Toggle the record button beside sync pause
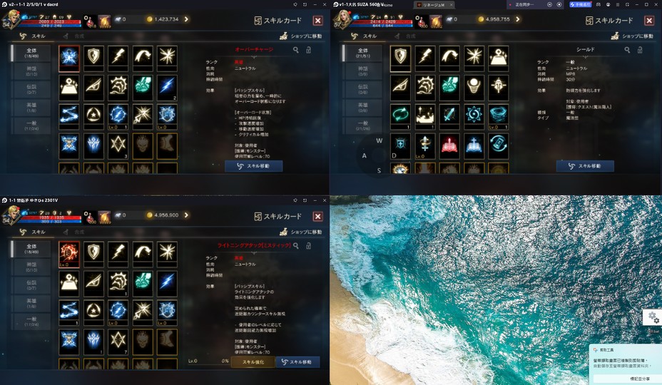The height and width of the screenshot is (385, 662). (559, 5)
